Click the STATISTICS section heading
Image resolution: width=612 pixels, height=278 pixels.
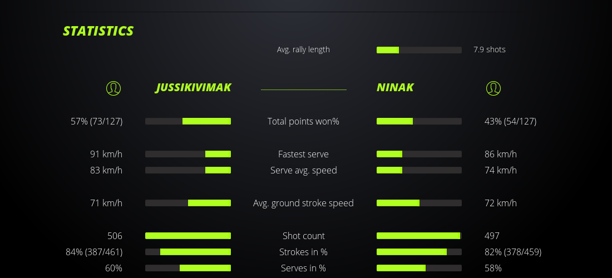tap(98, 31)
